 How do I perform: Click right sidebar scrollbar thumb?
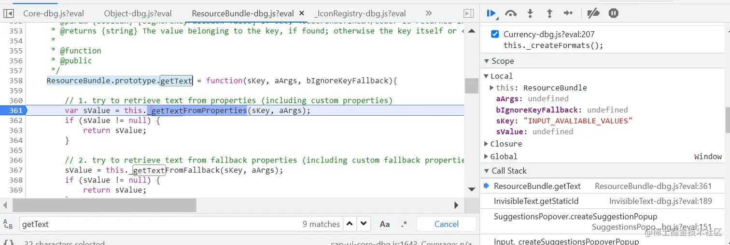[x=727, y=120]
